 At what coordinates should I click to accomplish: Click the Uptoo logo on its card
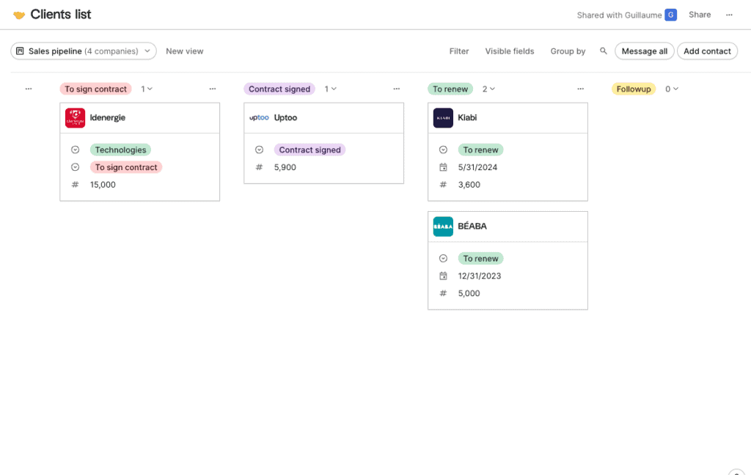tap(260, 117)
